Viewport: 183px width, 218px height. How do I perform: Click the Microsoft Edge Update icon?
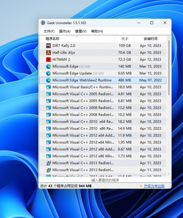pyautogui.click(x=49, y=73)
